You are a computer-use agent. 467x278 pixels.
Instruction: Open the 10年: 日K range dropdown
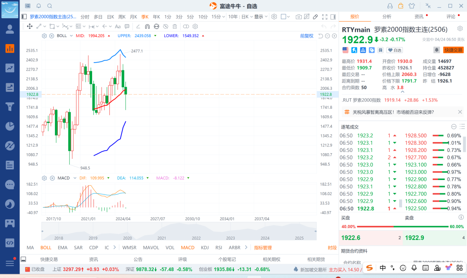241,17
